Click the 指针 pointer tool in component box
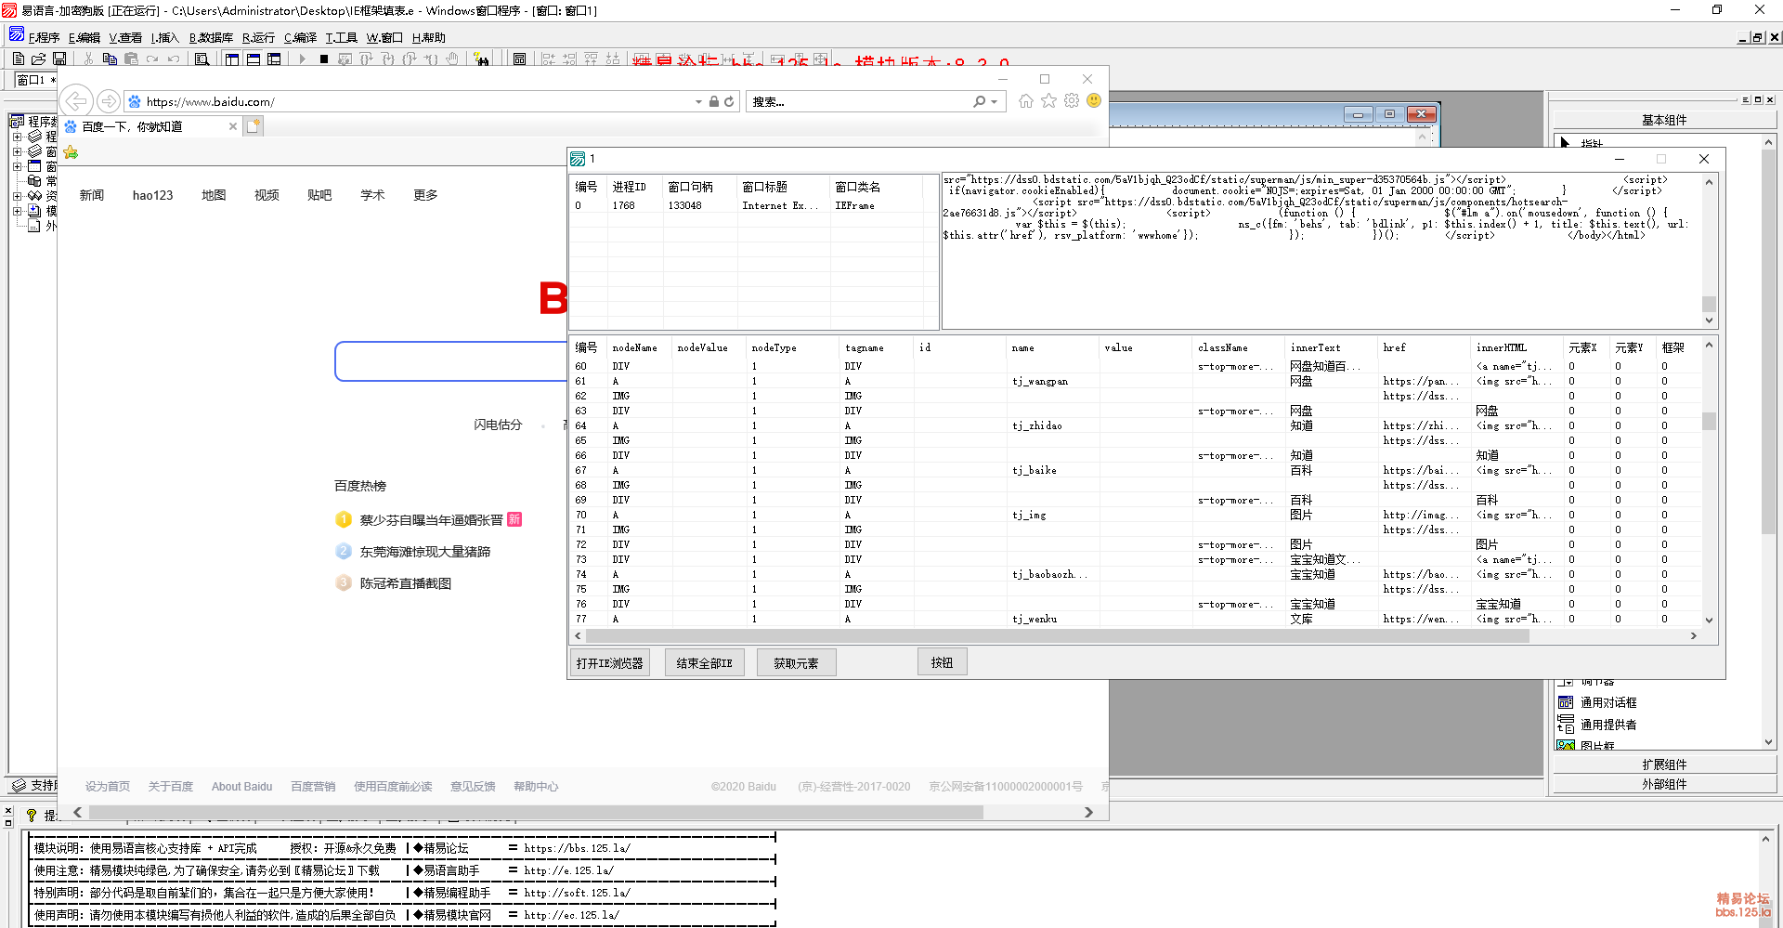The image size is (1783, 928). point(1565,142)
